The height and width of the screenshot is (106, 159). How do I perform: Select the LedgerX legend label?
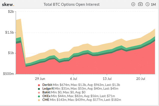[48, 89]
